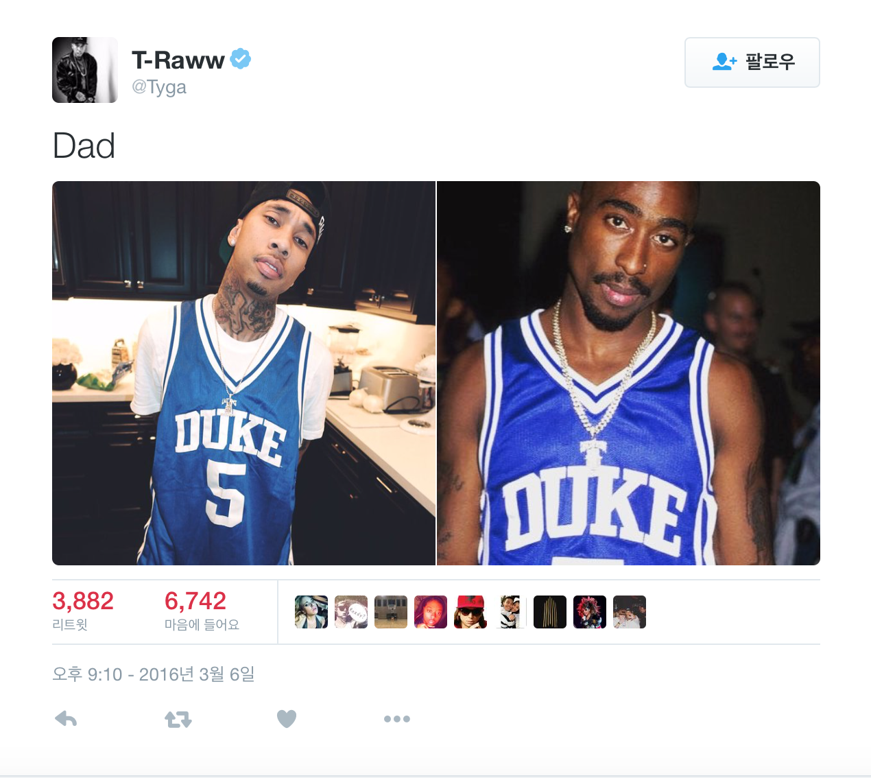Click the T-Raww display name

pyautogui.click(x=178, y=60)
